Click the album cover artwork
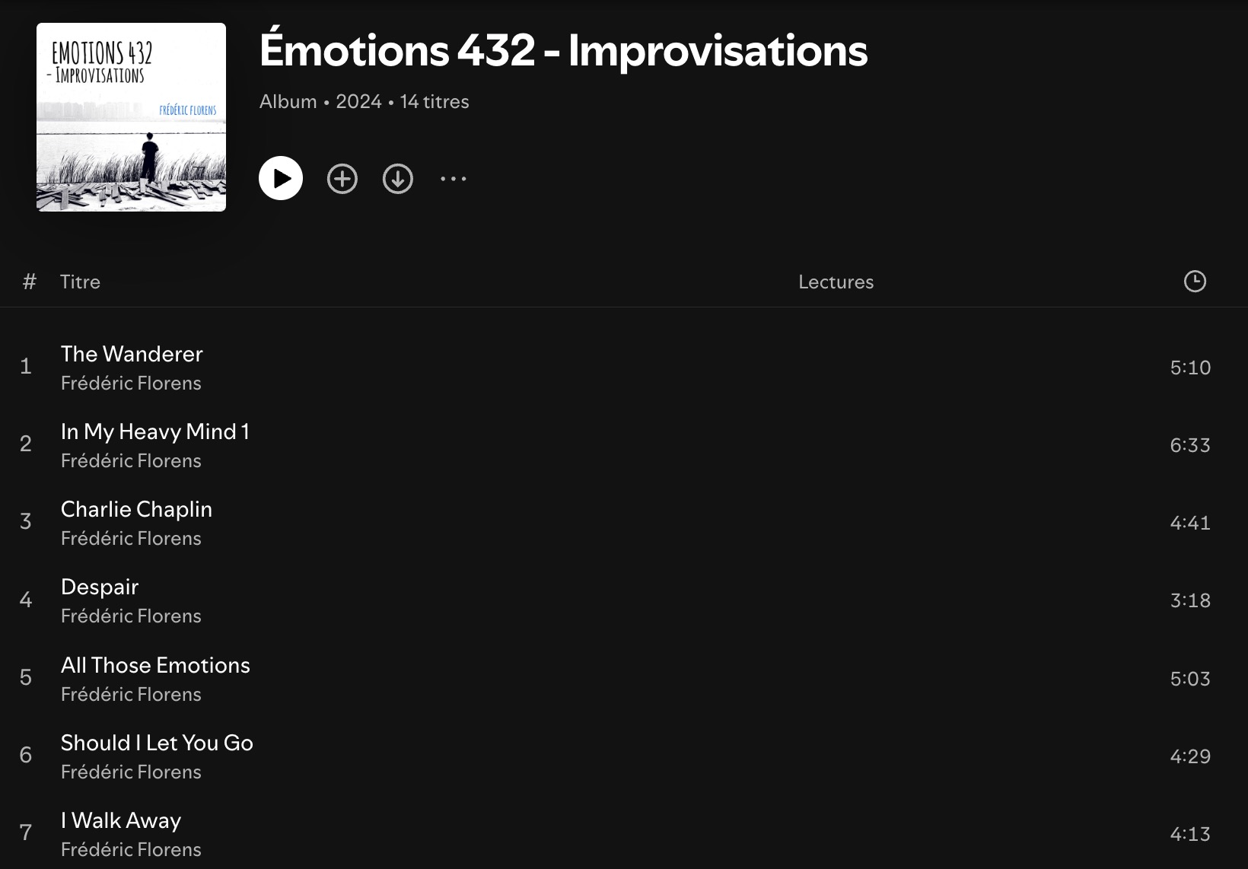The width and height of the screenshot is (1248, 869). [x=132, y=117]
